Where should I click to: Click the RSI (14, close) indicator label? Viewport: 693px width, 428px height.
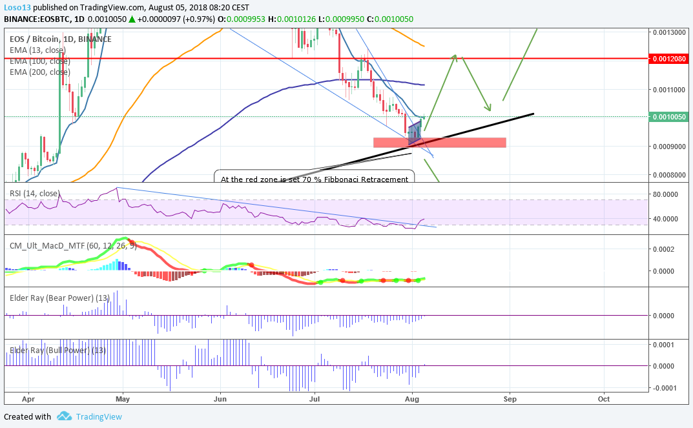click(34, 193)
